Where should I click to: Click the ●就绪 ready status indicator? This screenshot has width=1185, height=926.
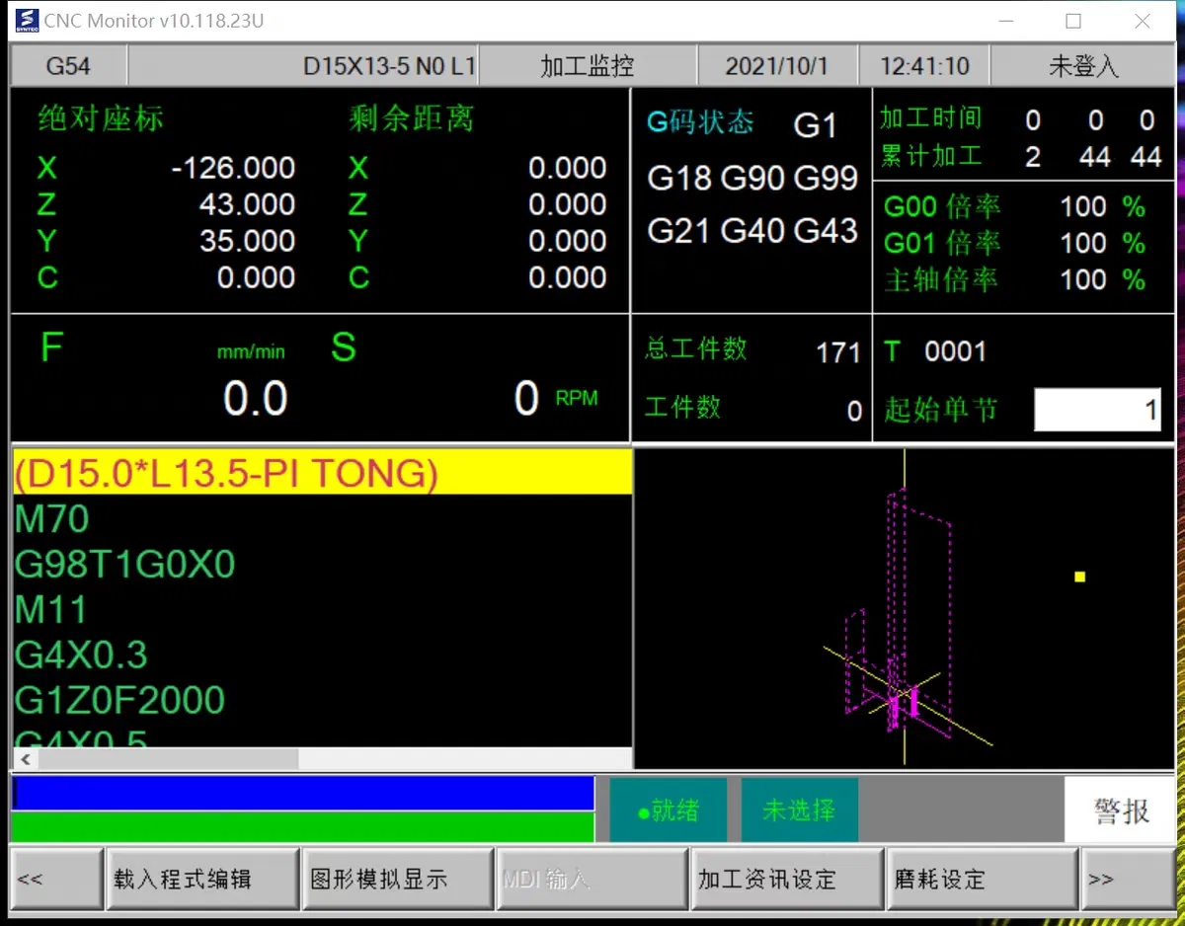(669, 810)
